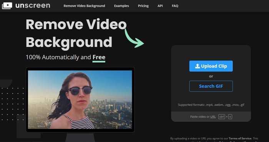Open the Pricing page
The image size is (269, 142).
[143, 6]
